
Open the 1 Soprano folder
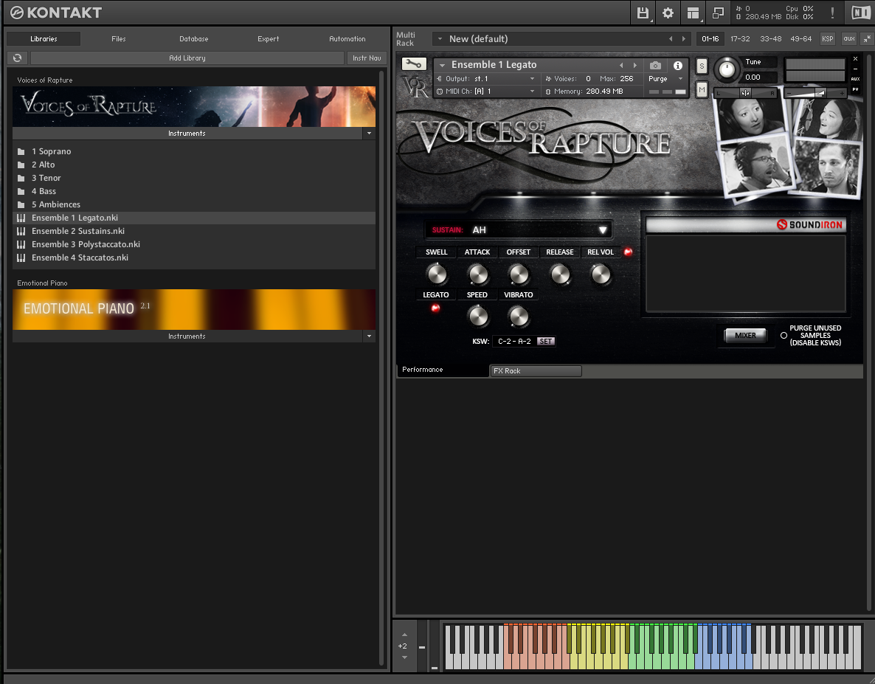(x=51, y=151)
